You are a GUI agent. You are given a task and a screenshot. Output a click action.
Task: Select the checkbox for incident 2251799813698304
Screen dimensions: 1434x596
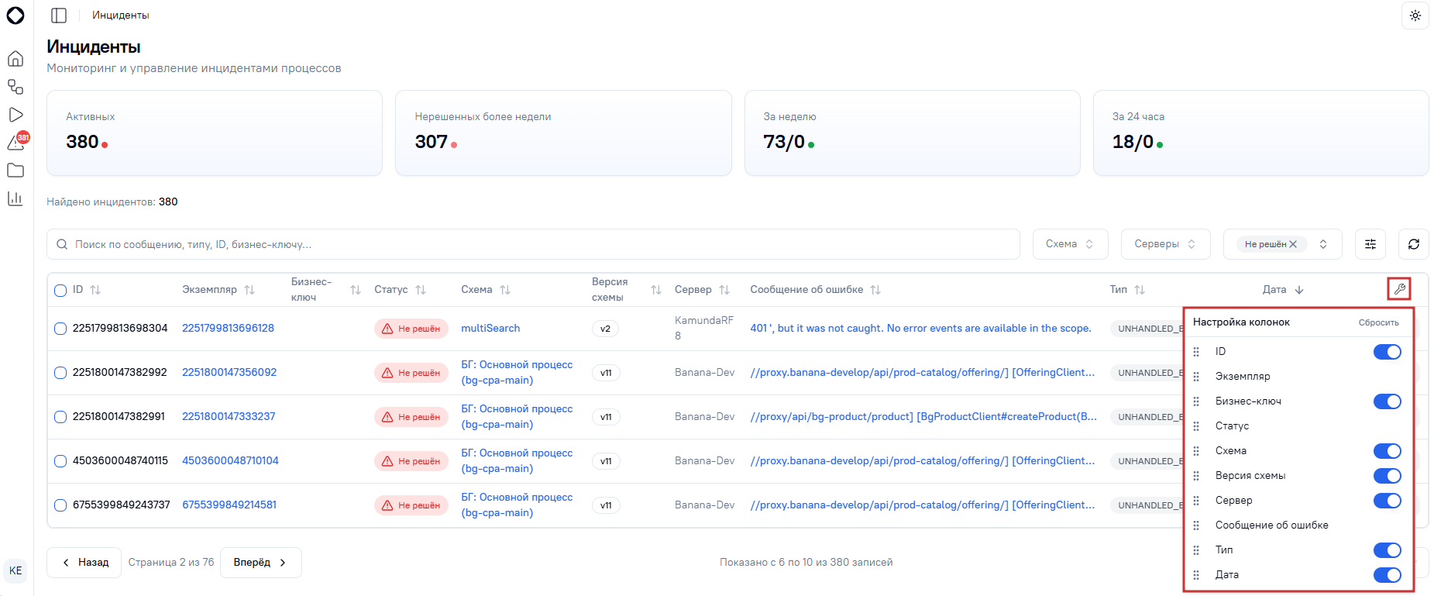(x=60, y=329)
